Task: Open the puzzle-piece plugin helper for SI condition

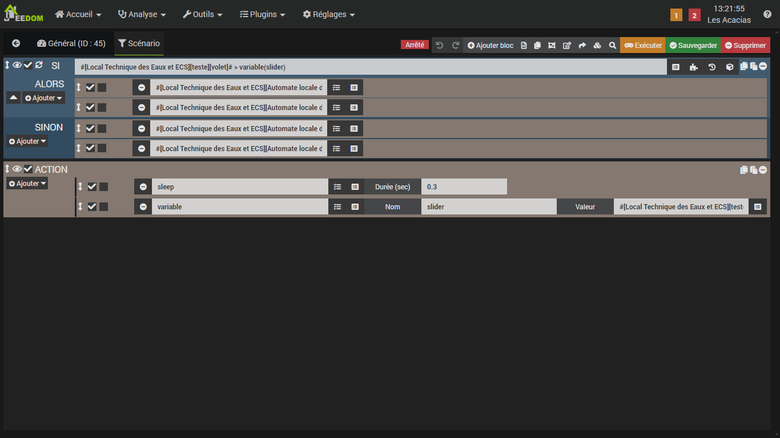Action: tap(693, 67)
